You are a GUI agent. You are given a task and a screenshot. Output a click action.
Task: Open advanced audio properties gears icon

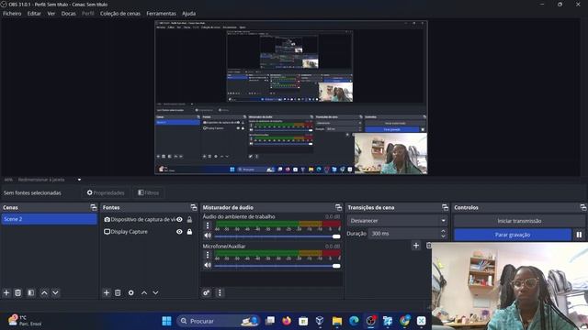207,292
